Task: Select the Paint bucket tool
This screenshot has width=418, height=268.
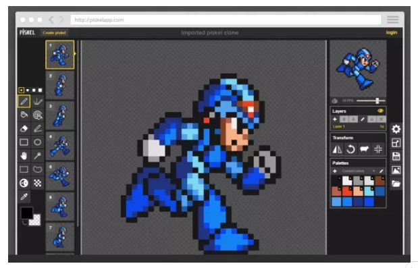Action: 24,115
